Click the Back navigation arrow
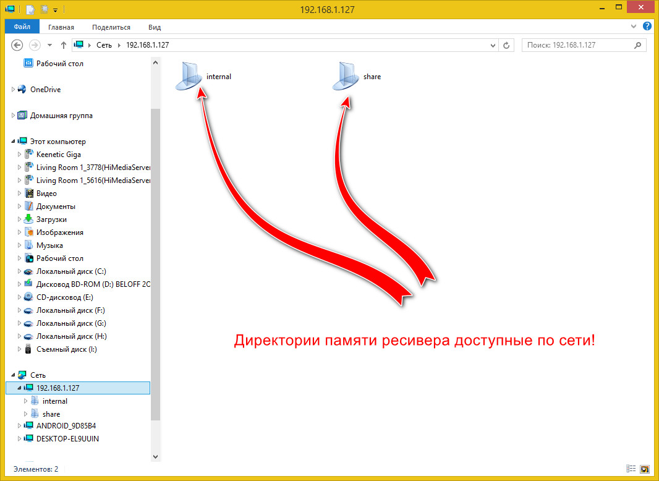The height and width of the screenshot is (481, 659). [x=17, y=45]
